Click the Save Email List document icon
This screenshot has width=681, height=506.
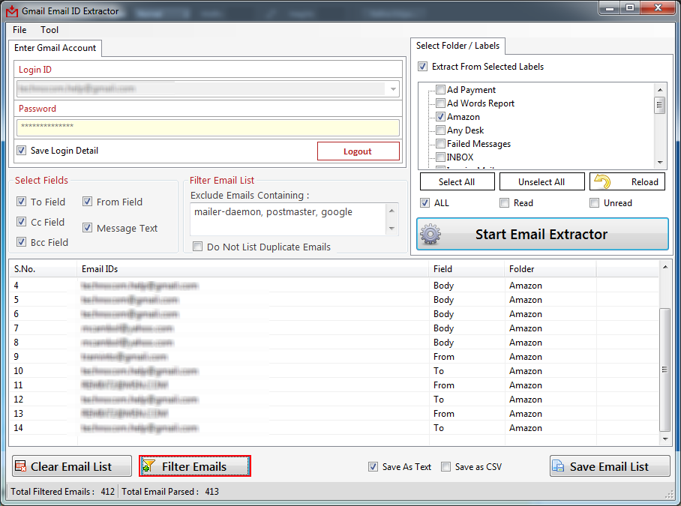[558, 466]
